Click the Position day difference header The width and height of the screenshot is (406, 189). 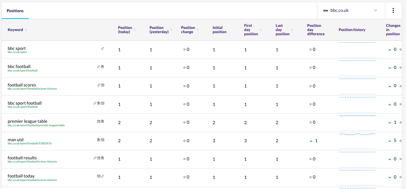click(x=316, y=30)
